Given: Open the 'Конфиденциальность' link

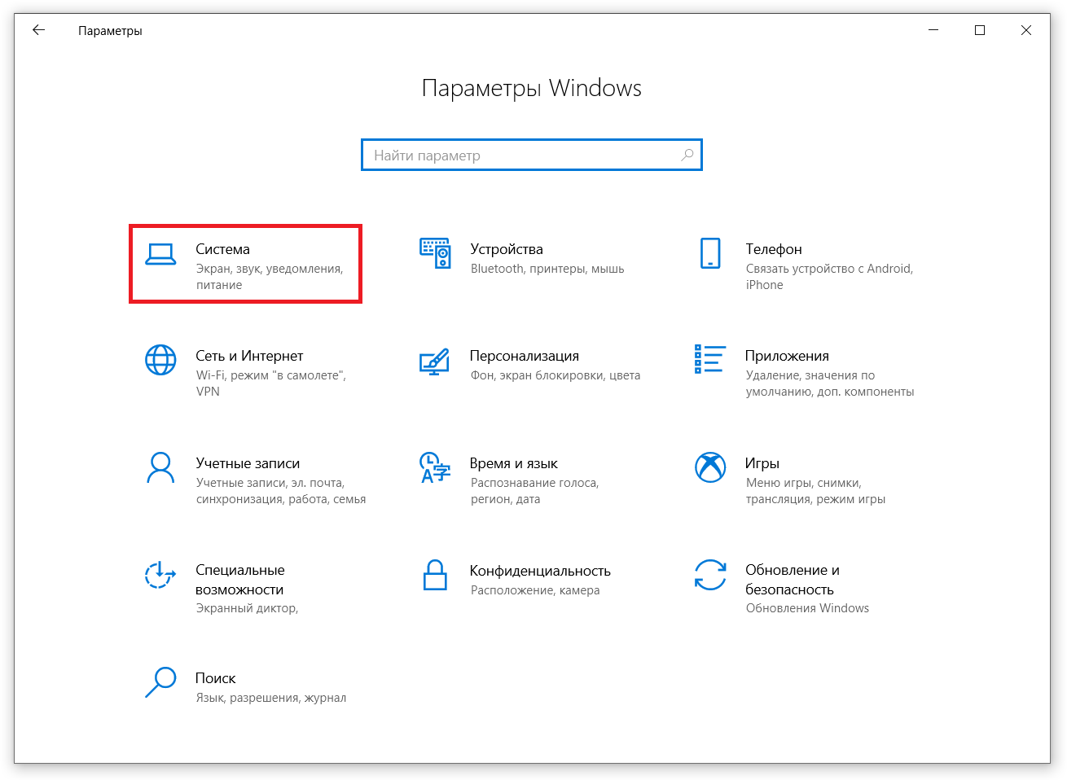Looking at the screenshot, I should pos(540,571).
